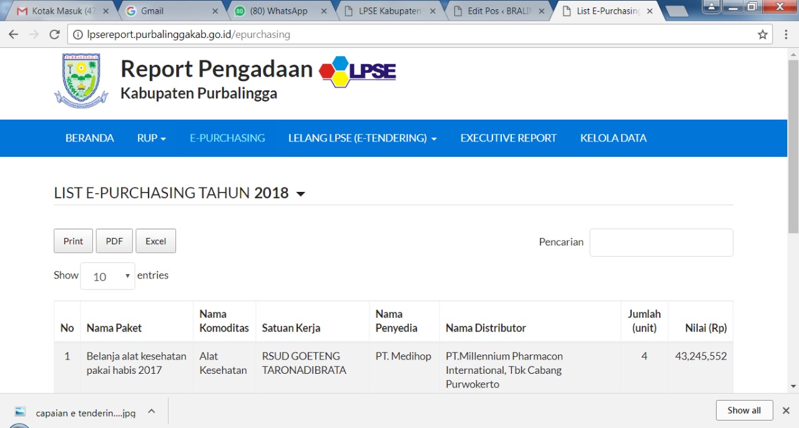Open capaian e tenderin....jpg download item

coord(86,412)
